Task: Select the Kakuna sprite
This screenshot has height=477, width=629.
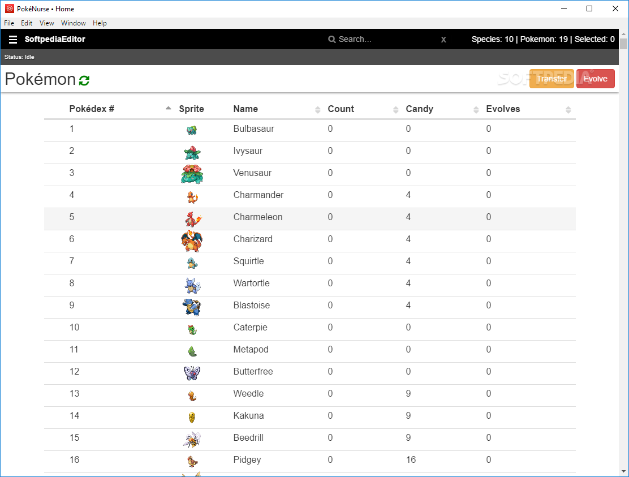Action: coord(192,418)
